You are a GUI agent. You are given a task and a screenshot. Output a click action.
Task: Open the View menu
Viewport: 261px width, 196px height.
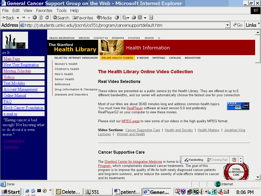tap(28, 10)
